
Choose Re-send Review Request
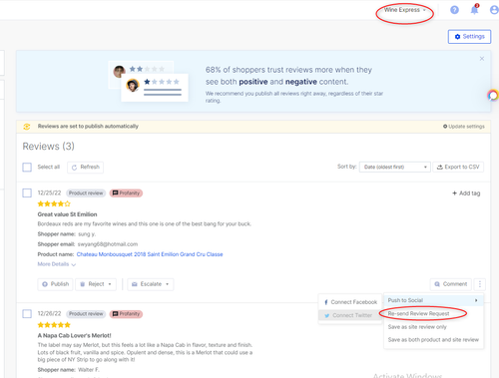point(418,313)
